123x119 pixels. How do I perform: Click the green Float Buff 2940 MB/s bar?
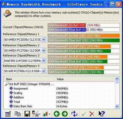pyautogui.click(x=84, y=40)
